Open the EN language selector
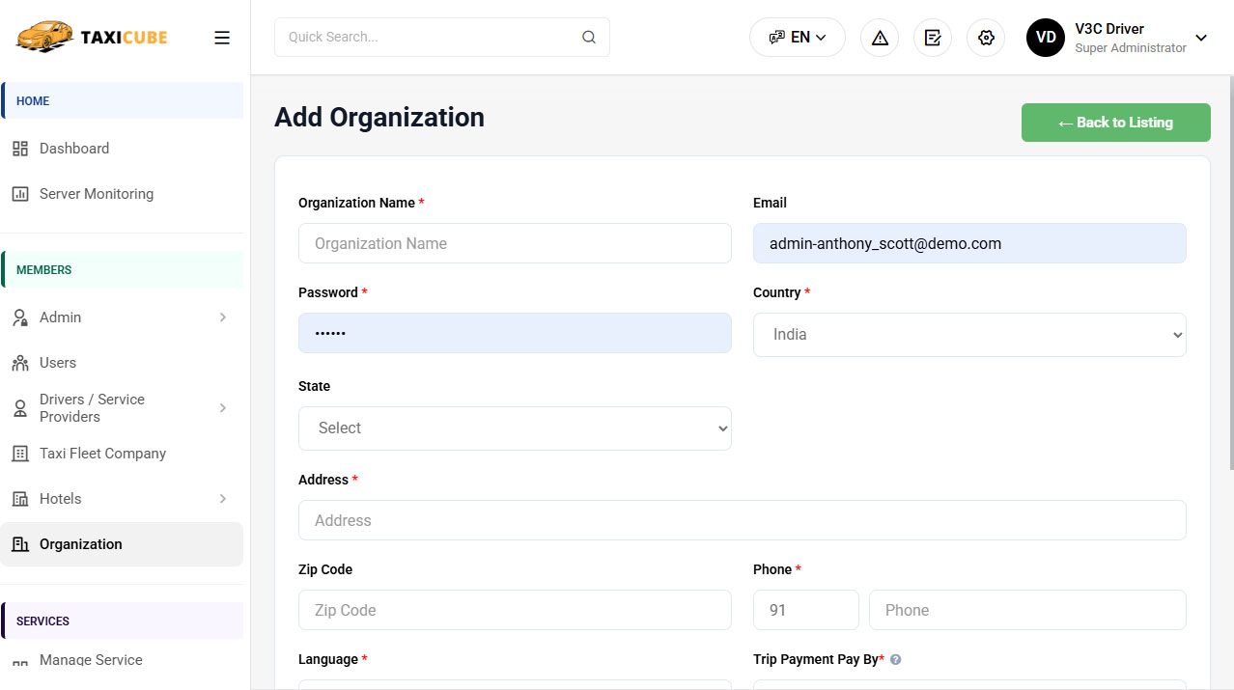The width and height of the screenshot is (1234, 690). (798, 38)
